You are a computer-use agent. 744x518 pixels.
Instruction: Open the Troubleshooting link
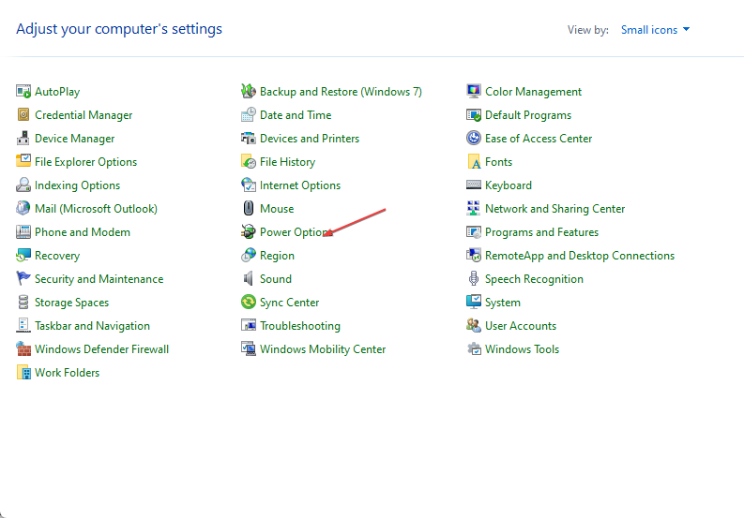click(x=300, y=326)
